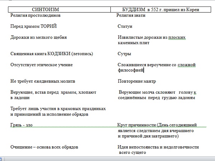Click 'Не требует ежедневных молитв'
This screenshot has width=215, height=161.
(43, 81)
